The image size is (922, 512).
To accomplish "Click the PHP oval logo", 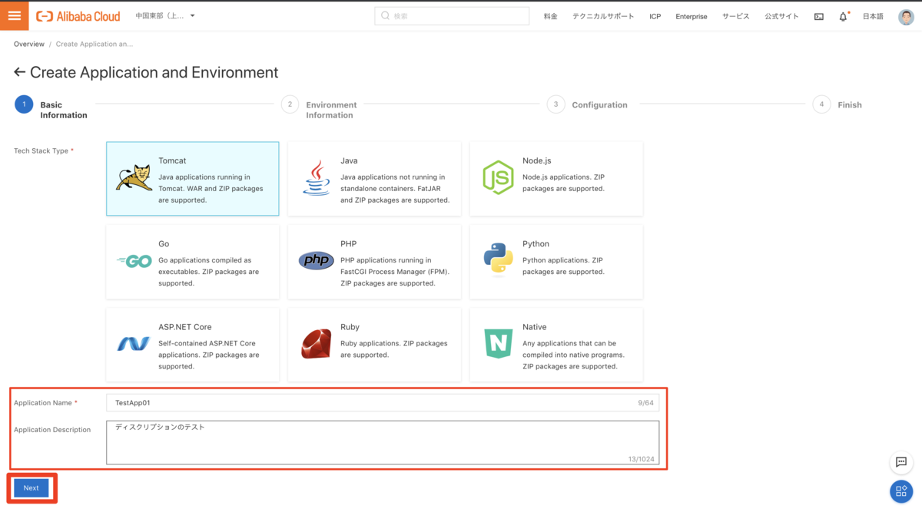I will 316,261.
